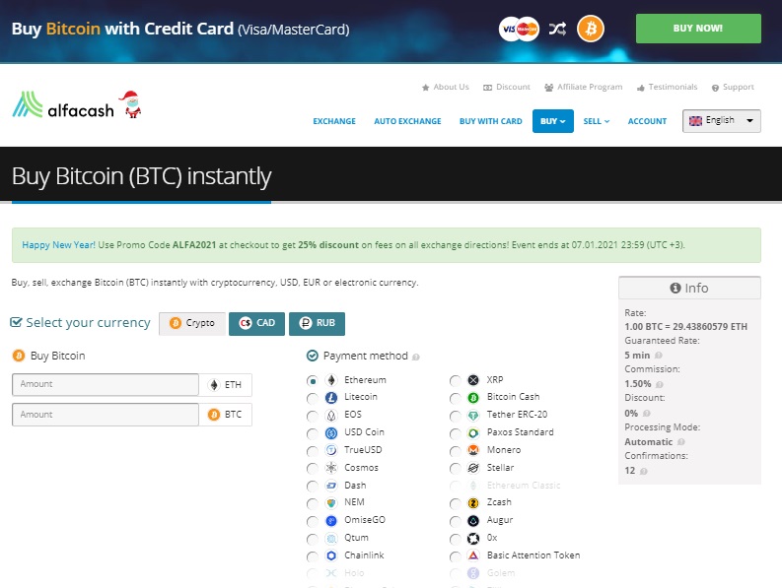The width and height of the screenshot is (782, 588).
Task: Click the Chainlink coin icon
Action: coord(331,555)
